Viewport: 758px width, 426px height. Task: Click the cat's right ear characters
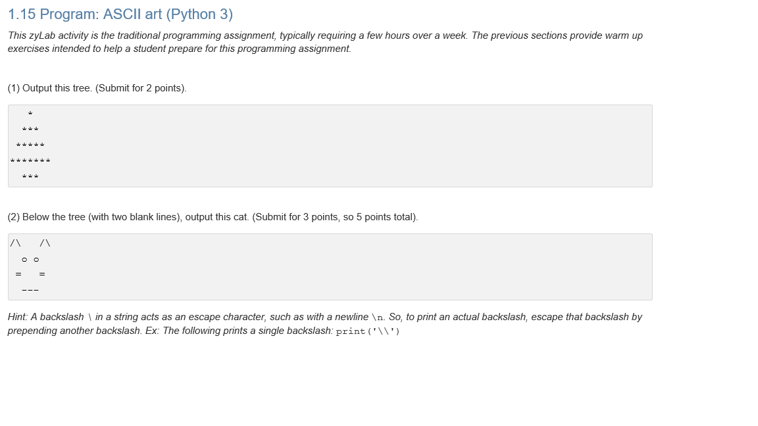pyautogui.click(x=45, y=243)
